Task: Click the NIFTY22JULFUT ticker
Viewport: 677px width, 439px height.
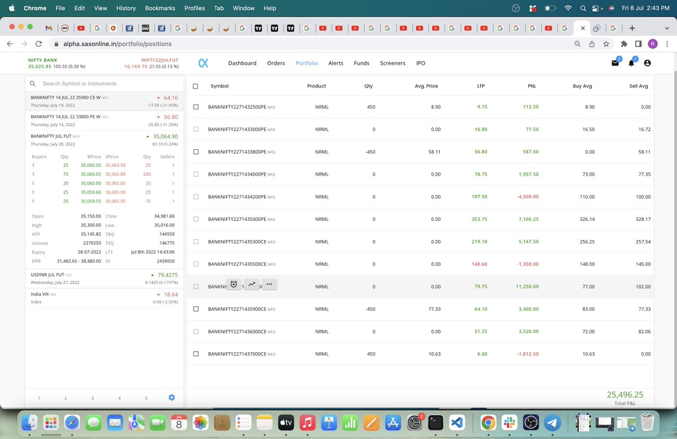Action: tap(151, 63)
